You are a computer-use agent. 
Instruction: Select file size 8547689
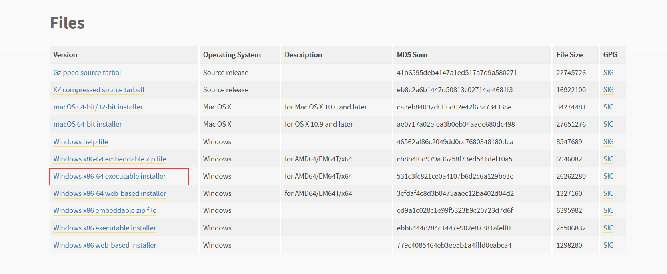coord(569,142)
